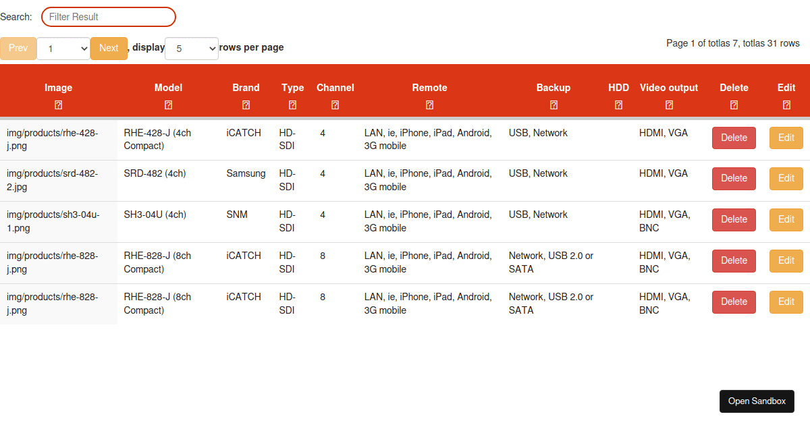Open the page number dropdown
The image size is (810, 425).
63,49
